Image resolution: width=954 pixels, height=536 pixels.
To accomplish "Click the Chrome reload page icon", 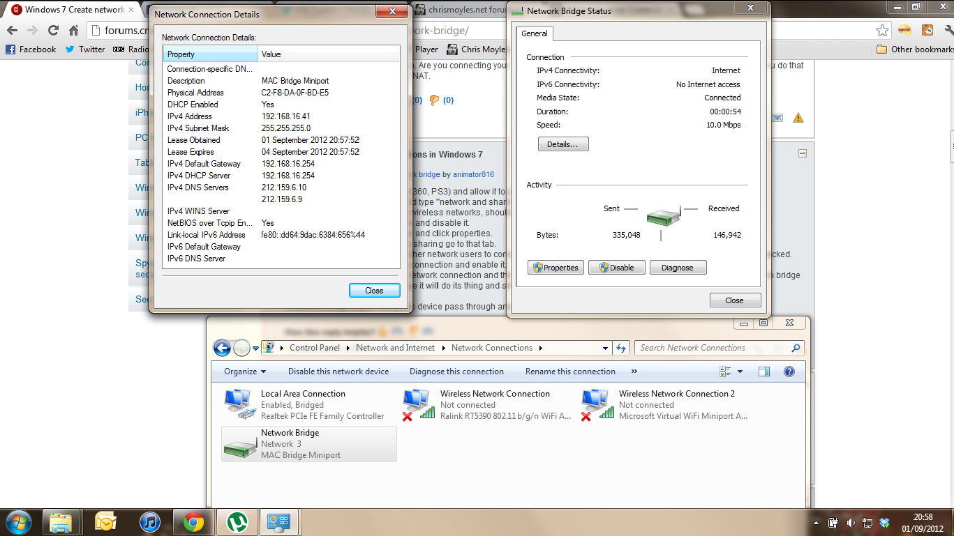I will tap(53, 31).
